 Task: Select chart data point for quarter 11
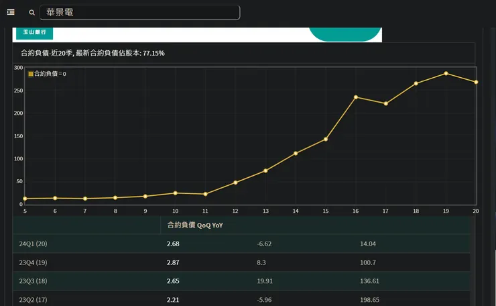click(x=205, y=194)
